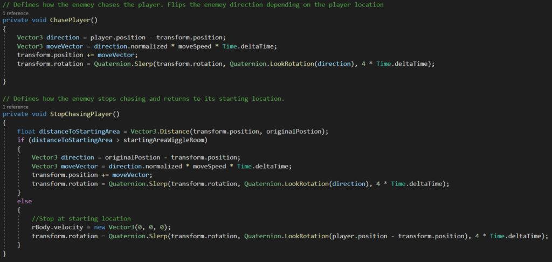Click the 'void' keyword before StopChasingPlayer

point(39,114)
